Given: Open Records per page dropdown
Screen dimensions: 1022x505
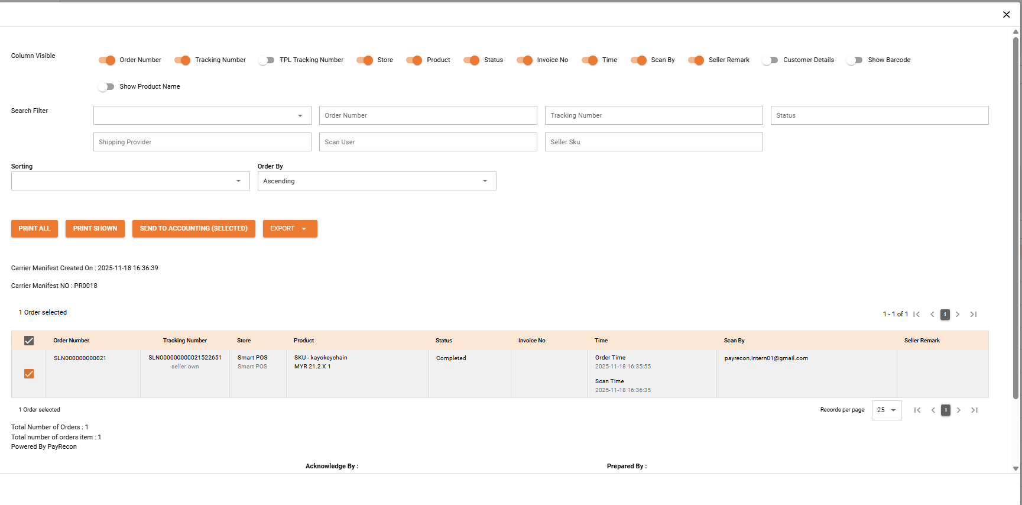Looking at the screenshot, I should click(x=887, y=410).
